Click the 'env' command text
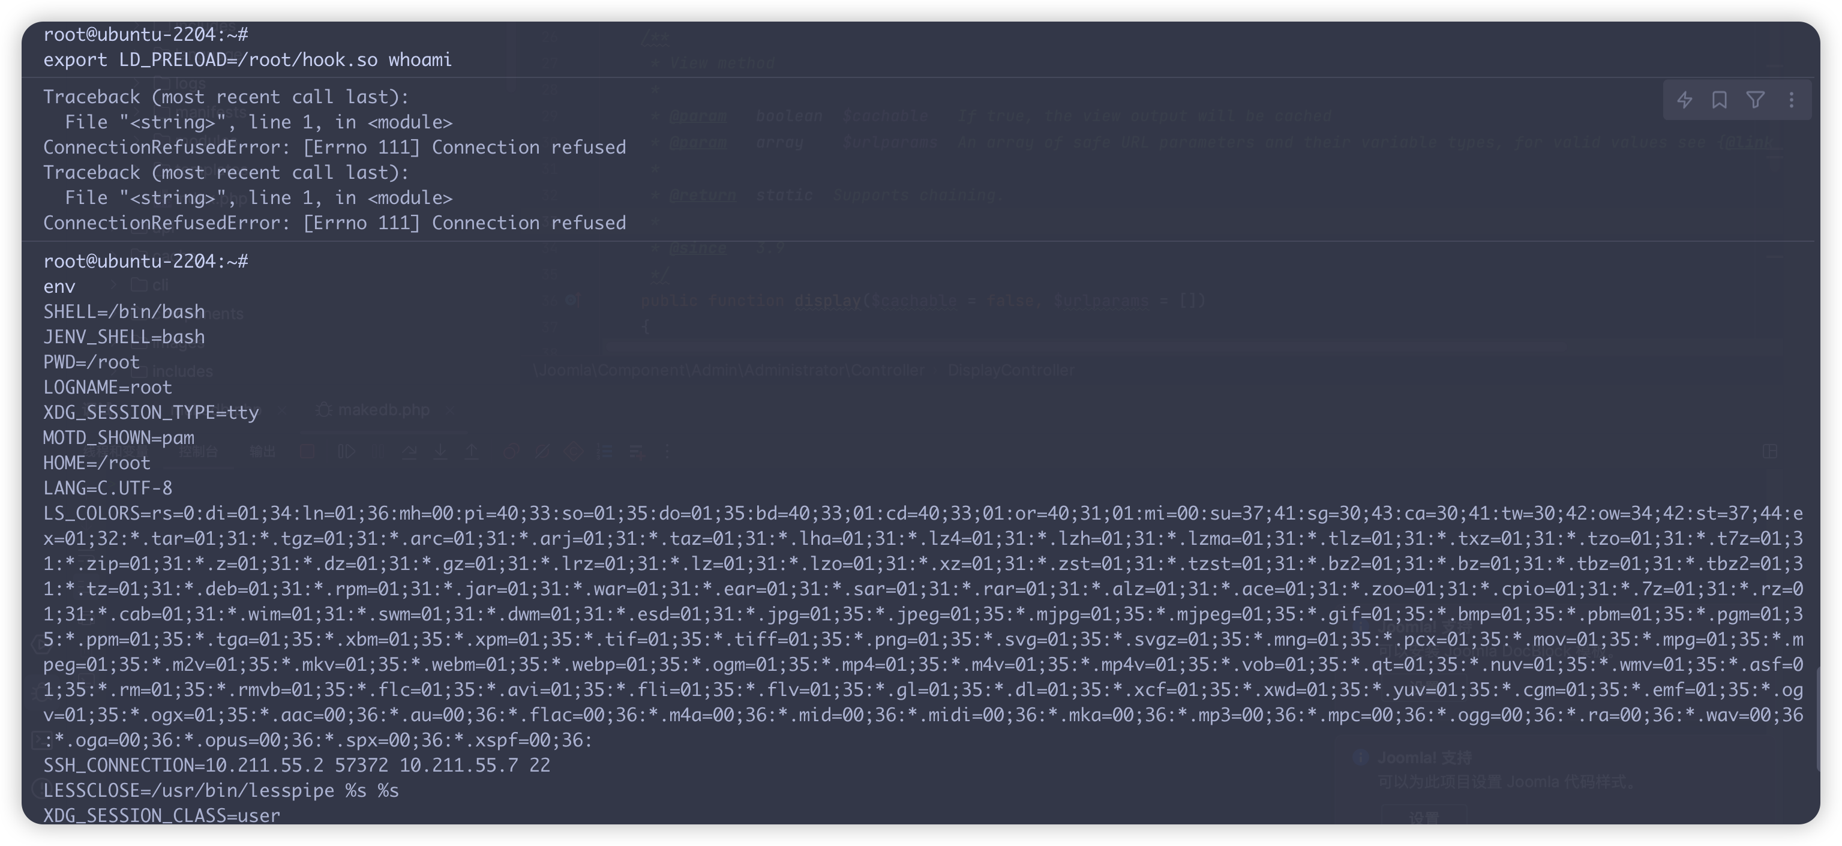The width and height of the screenshot is (1842, 846). [59, 287]
